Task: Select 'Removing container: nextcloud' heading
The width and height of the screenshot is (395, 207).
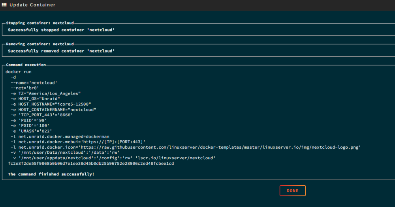Action: (40, 44)
